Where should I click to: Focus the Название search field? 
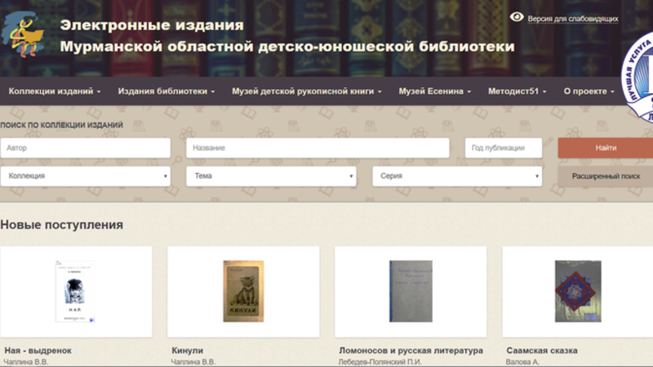[x=318, y=148]
